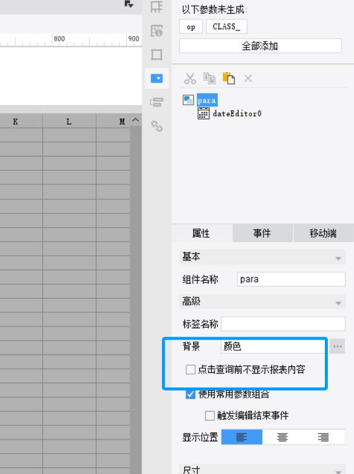Collapse the 基本 section

point(262,257)
